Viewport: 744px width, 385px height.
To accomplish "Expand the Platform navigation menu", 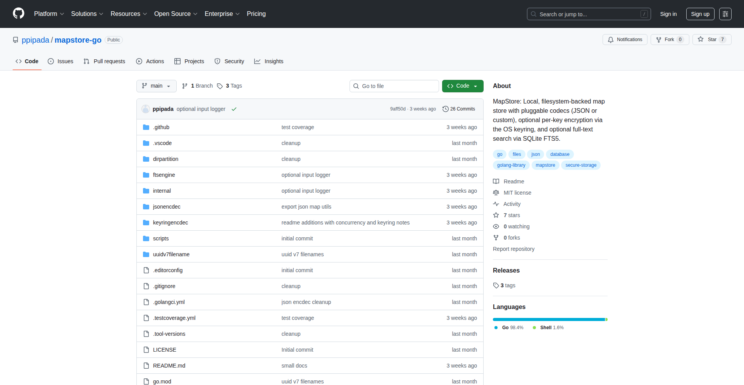I will (x=49, y=14).
